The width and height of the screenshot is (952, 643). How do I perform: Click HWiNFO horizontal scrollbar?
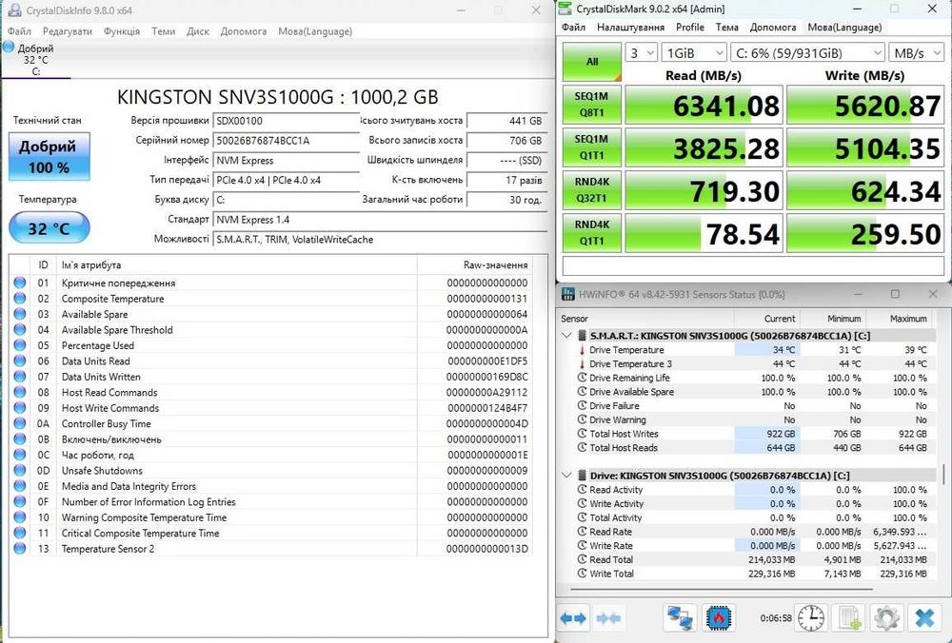pos(722,589)
